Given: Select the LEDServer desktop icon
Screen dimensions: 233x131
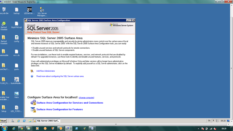Looking at the screenshot, I should coord(30,9).
